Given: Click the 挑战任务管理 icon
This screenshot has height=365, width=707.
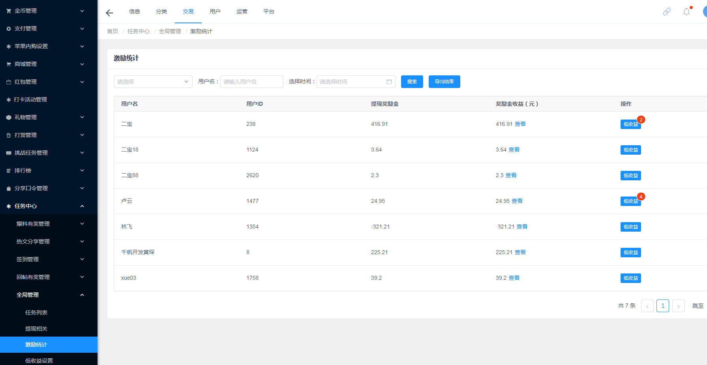Looking at the screenshot, I should click(x=9, y=153).
